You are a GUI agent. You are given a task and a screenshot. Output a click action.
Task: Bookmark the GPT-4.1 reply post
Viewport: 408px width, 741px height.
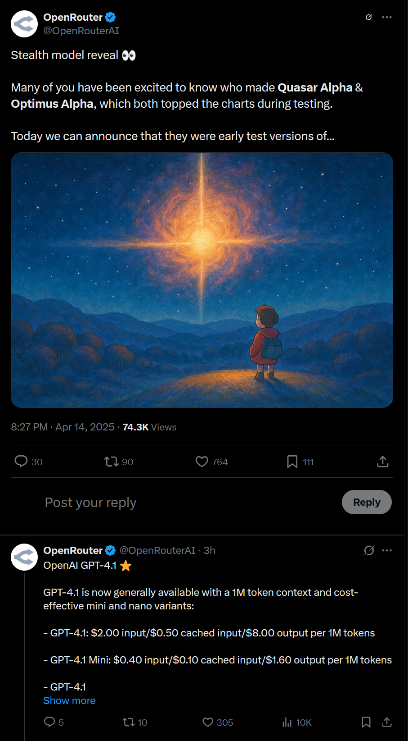click(366, 722)
